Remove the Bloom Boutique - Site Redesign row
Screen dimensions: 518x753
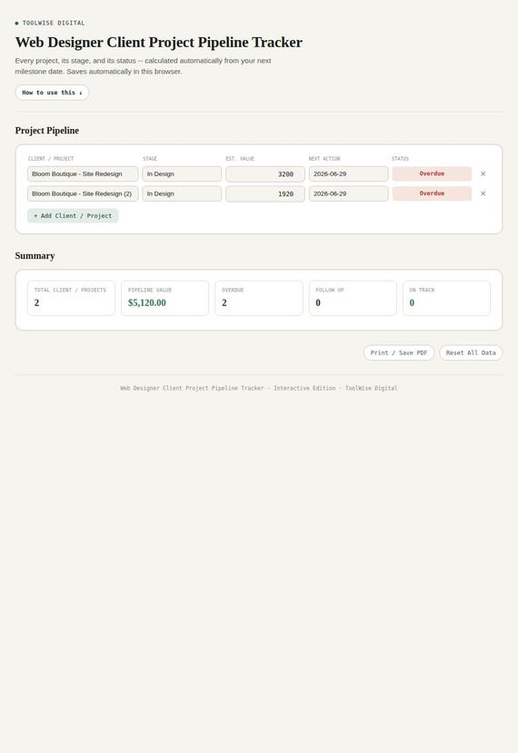pos(483,173)
